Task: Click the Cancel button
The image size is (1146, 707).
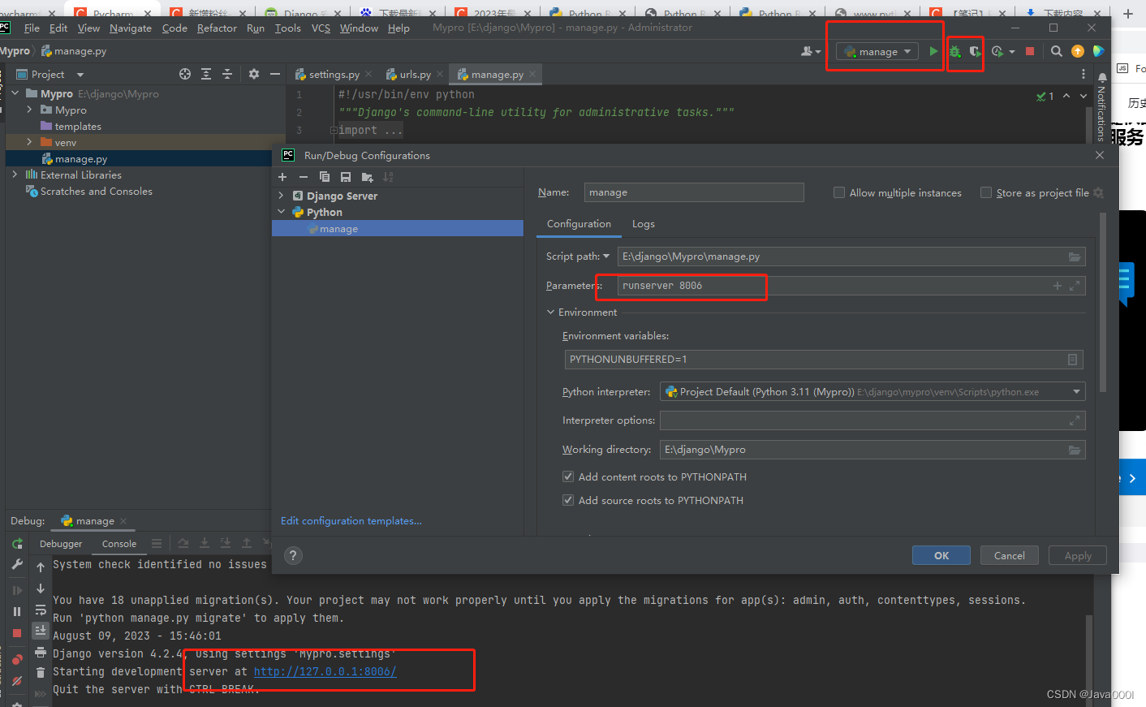Action: pyautogui.click(x=1009, y=555)
